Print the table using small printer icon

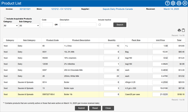(x=179, y=30)
